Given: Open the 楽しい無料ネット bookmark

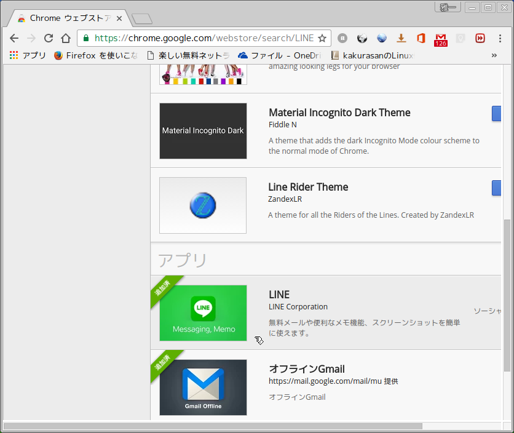Looking at the screenshot, I should [x=188, y=55].
